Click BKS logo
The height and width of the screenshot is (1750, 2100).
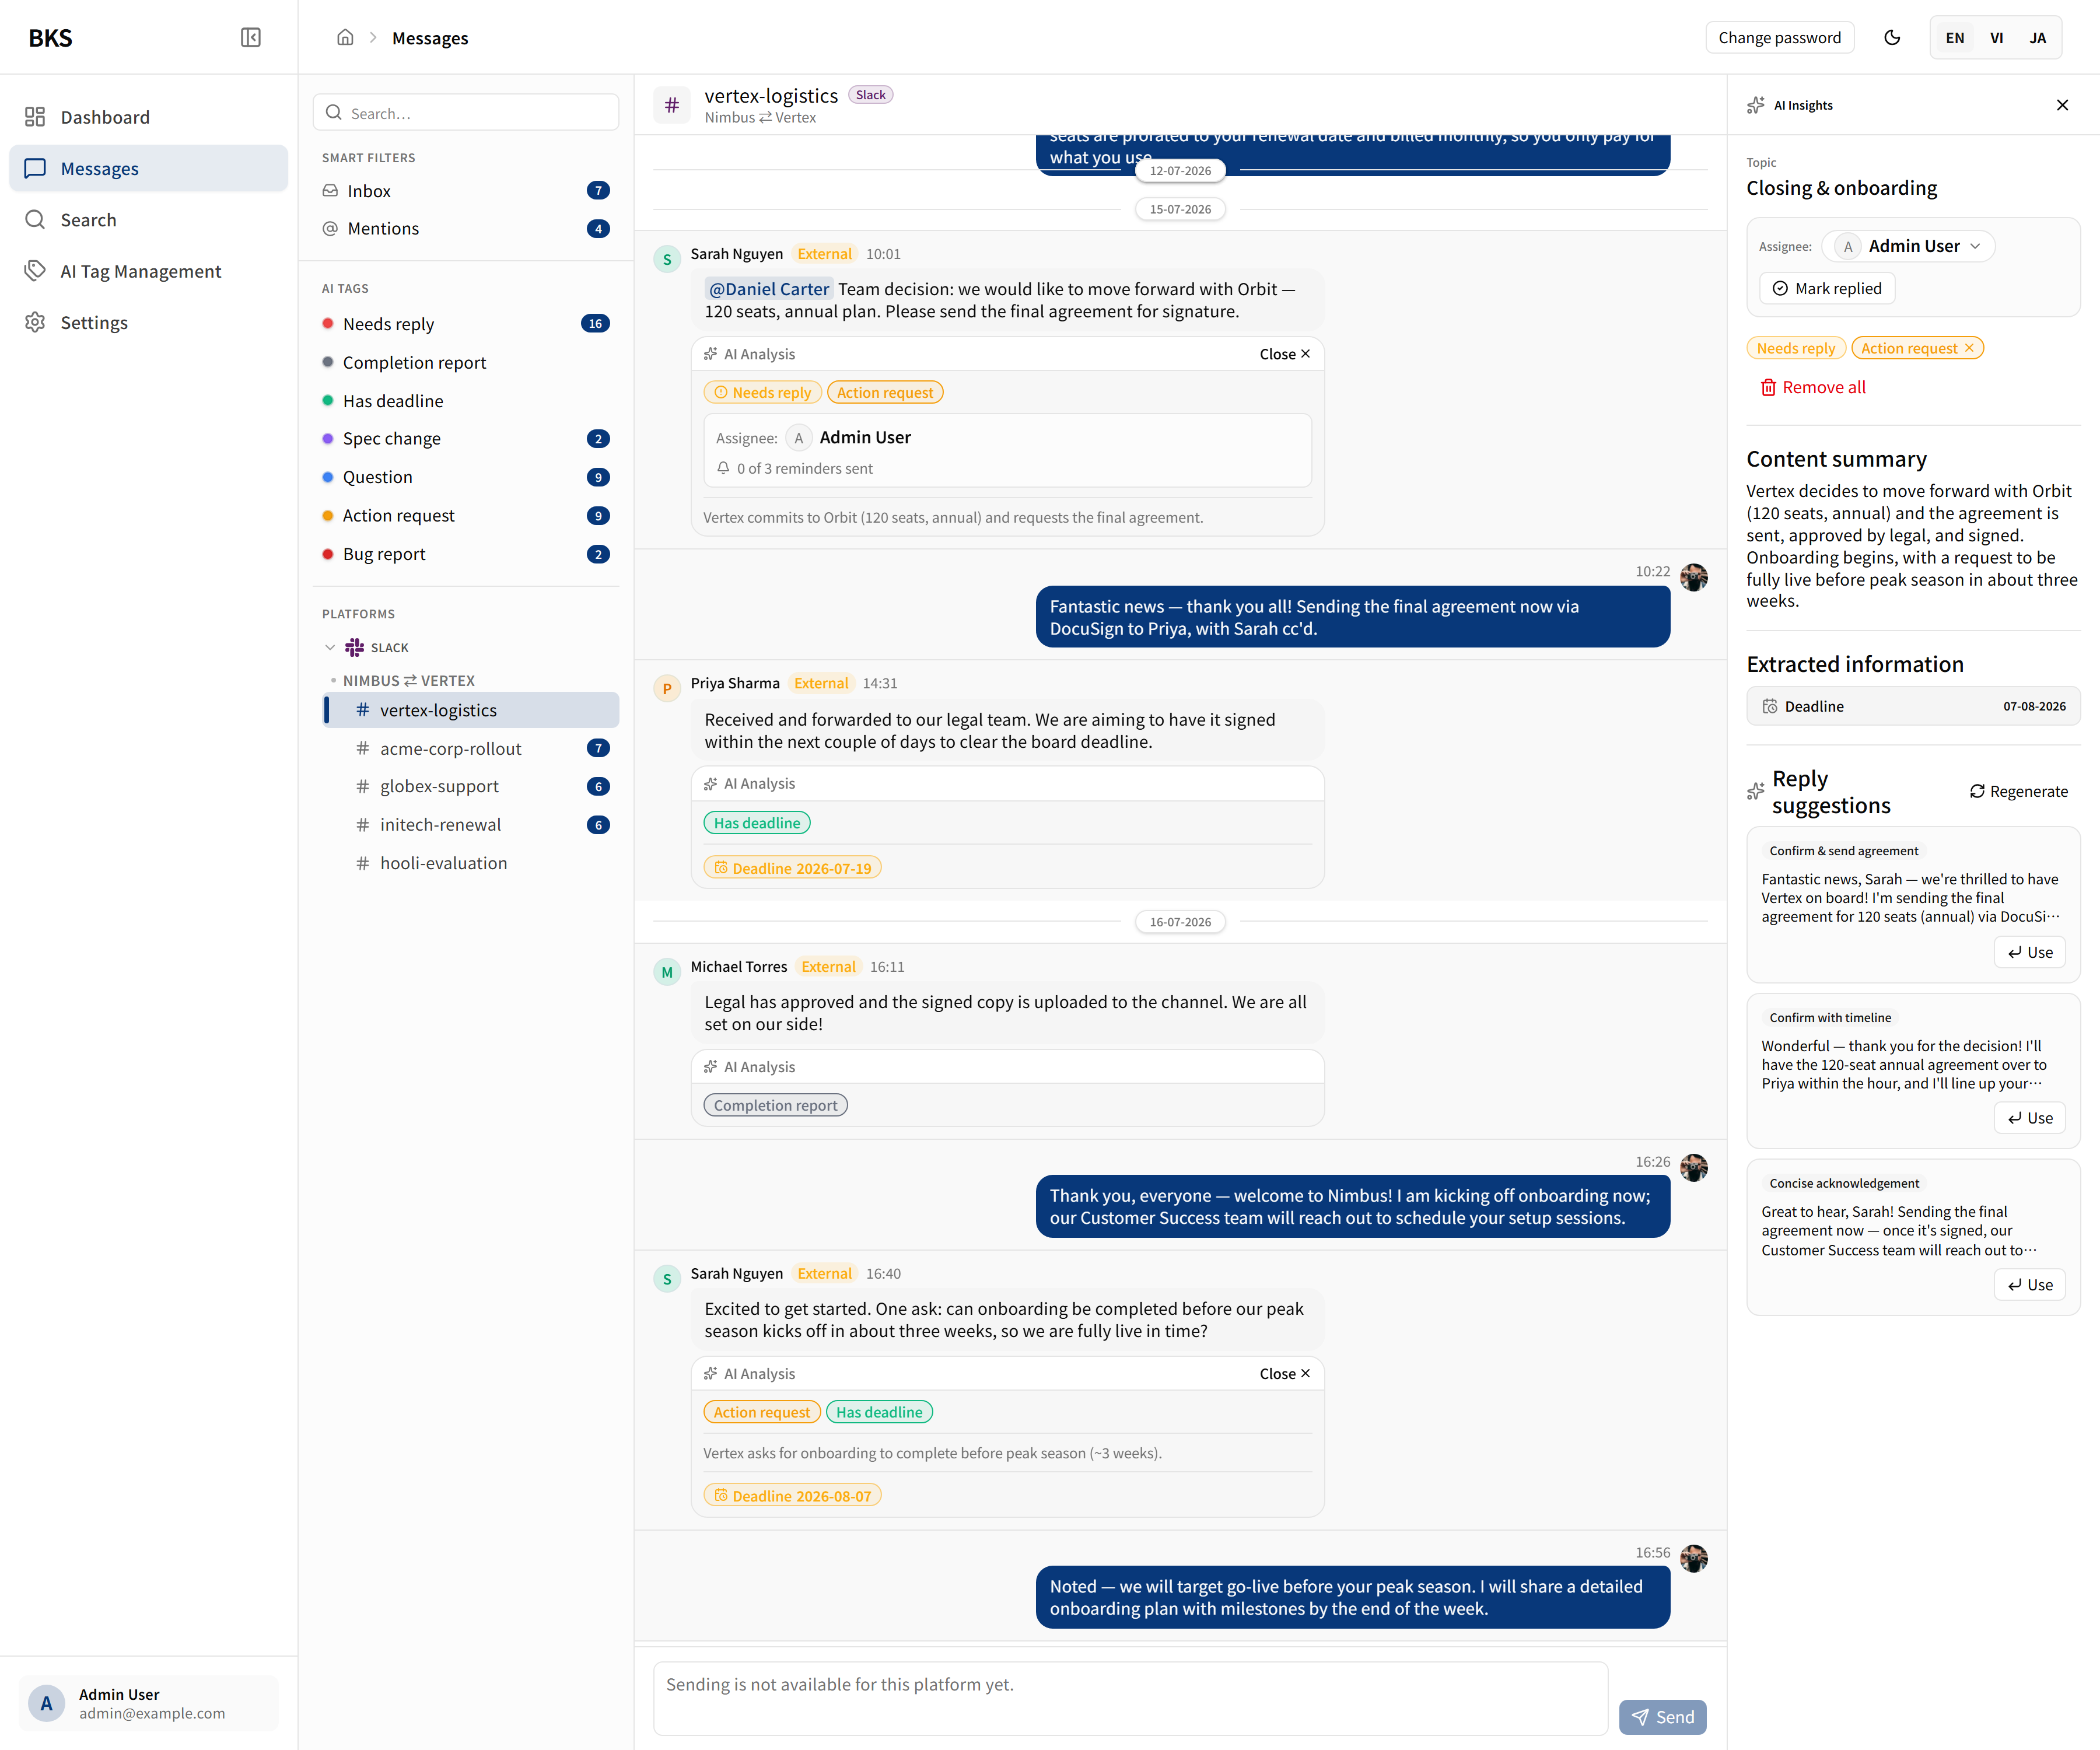click(x=50, y=38)
